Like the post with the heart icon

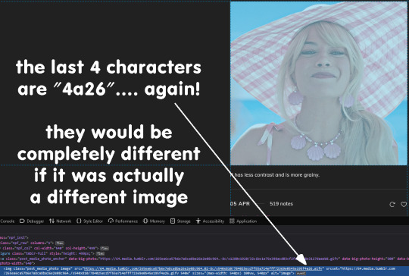404,204
